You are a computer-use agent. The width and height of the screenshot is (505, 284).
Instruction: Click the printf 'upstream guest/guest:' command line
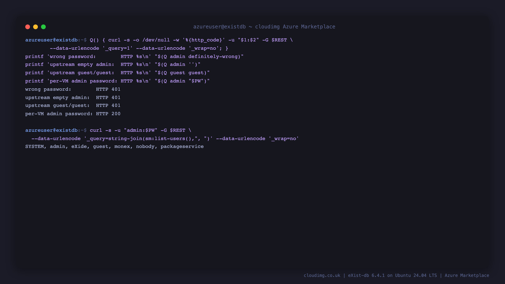118,73
